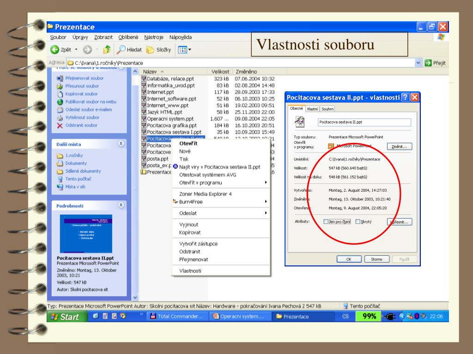This screenshot has width=473, height=354.
Task: Expand the address bar dropdown
Action: point(418,63)
